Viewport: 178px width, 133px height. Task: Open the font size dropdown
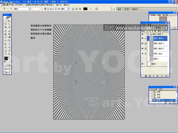(x=56, y=9)
